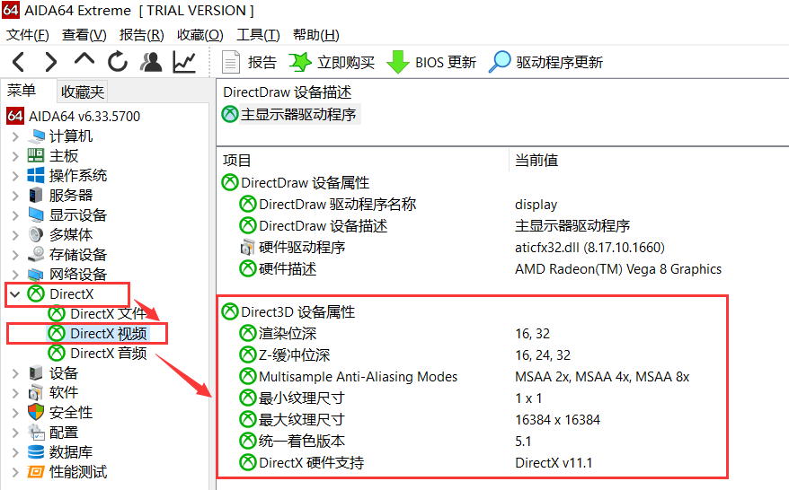
Task: Click the refresh toolbar icon
Action: 118,61
